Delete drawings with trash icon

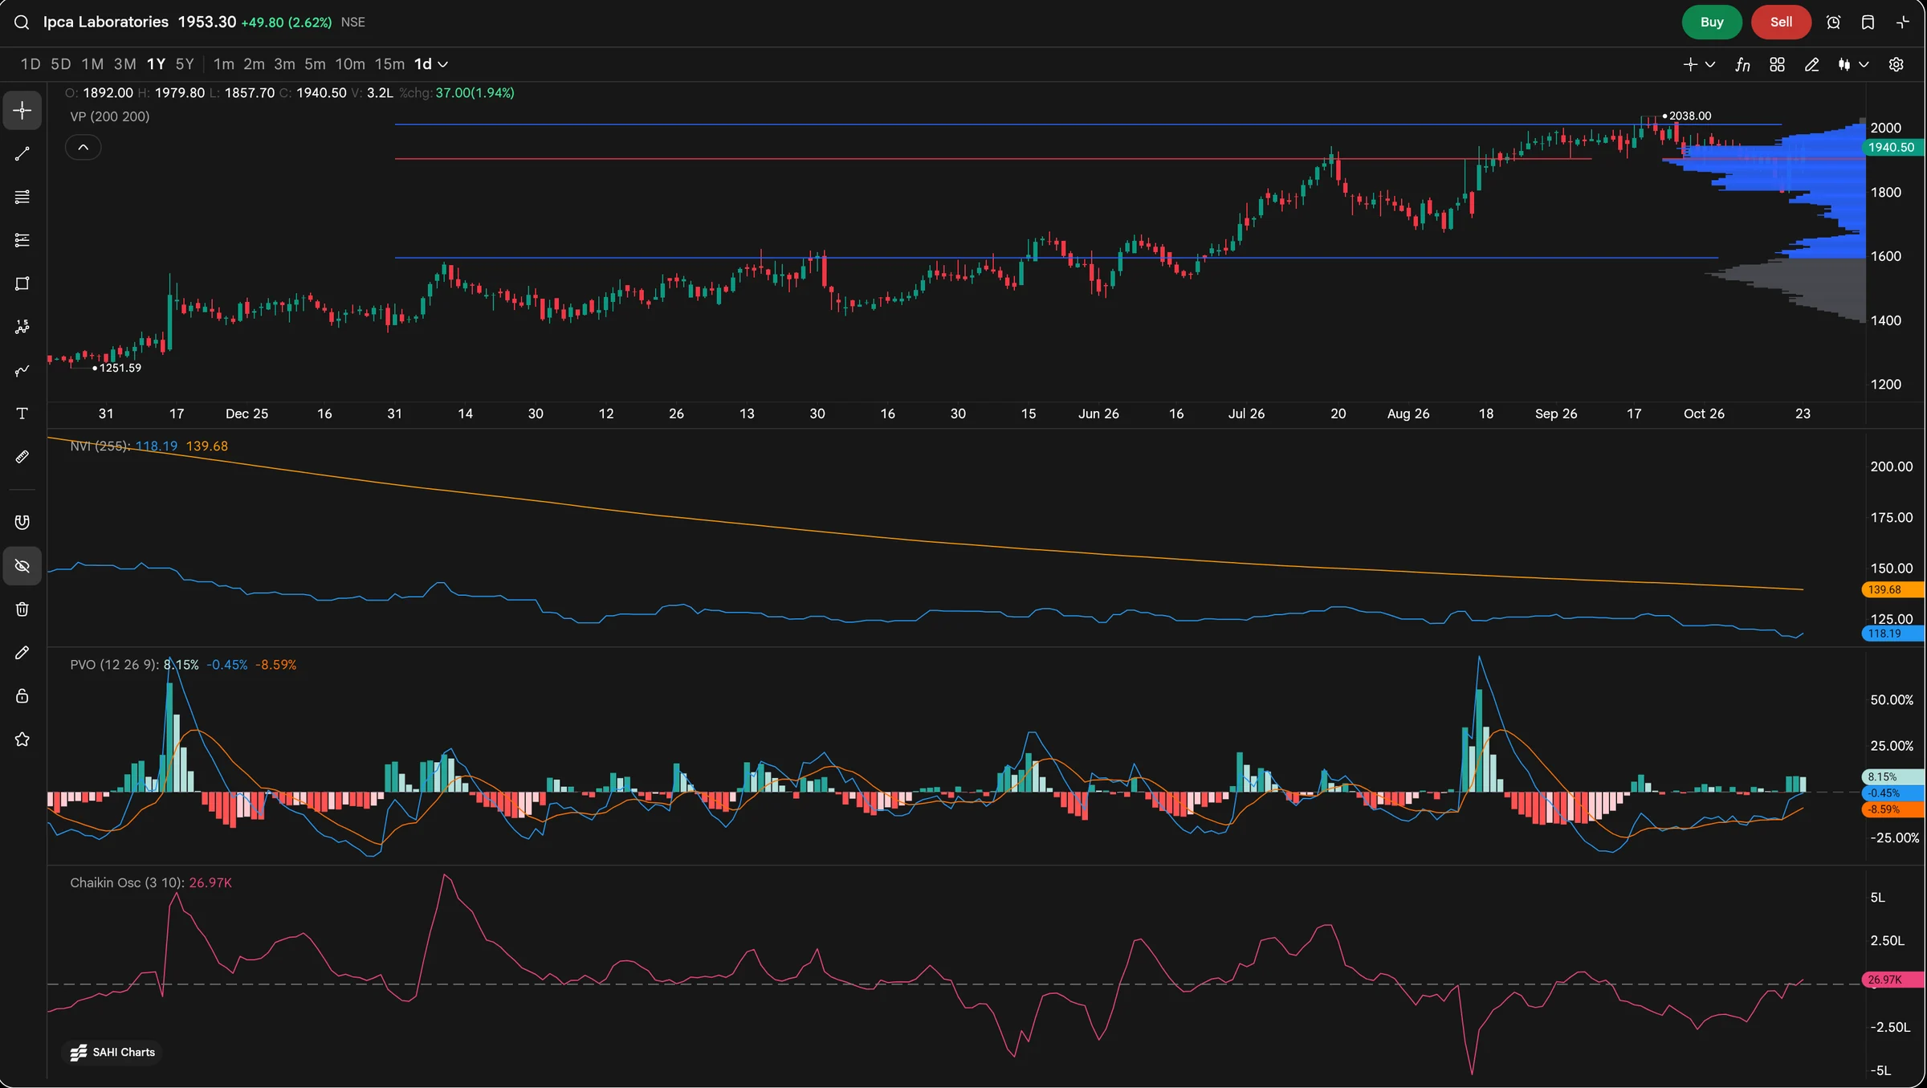22,609
